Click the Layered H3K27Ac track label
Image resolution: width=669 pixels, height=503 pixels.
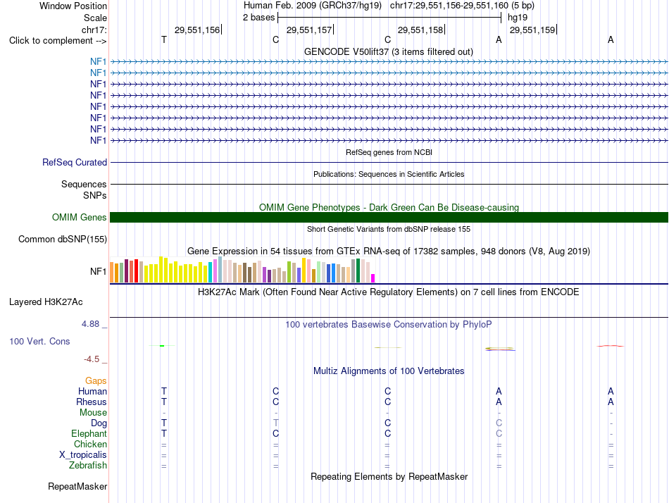[x=46, y=302]
